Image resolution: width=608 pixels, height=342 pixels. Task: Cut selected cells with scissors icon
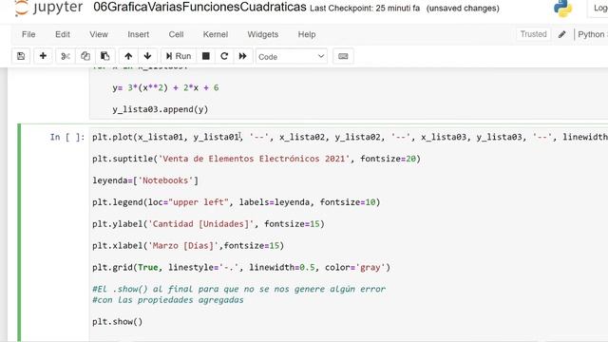point(66,56)
